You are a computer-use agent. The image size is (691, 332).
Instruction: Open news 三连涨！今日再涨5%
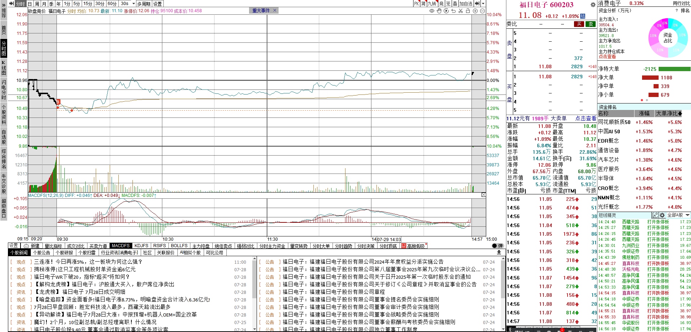coord(88,262)
